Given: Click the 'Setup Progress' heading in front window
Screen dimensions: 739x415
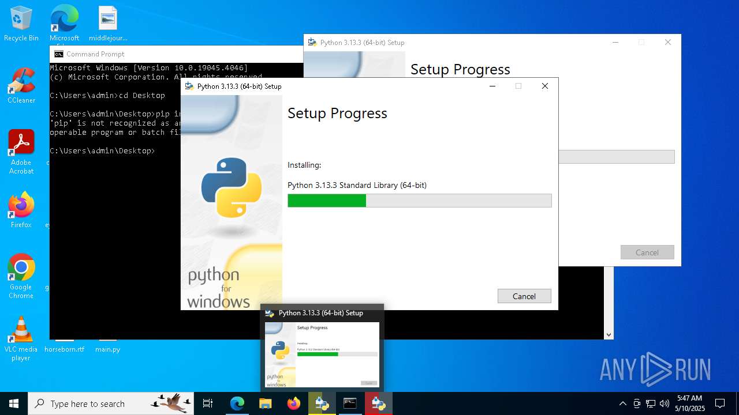Looking at the screenshot, I should (x=338, y=113).
